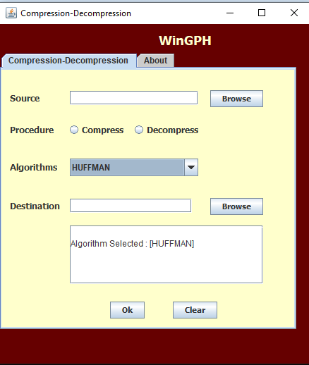Focus the Source path input field
Screen dimensions: 309x365
(133, 98)
